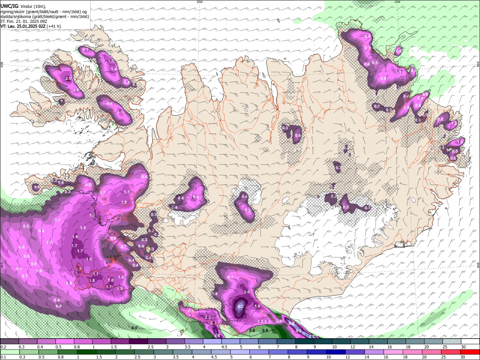The height and width of the screenshot is (360, 480).
Task: Select the bottom-row lilac swatch between 14 and 16
Action: pyautogui.click(x=374, y=352)
